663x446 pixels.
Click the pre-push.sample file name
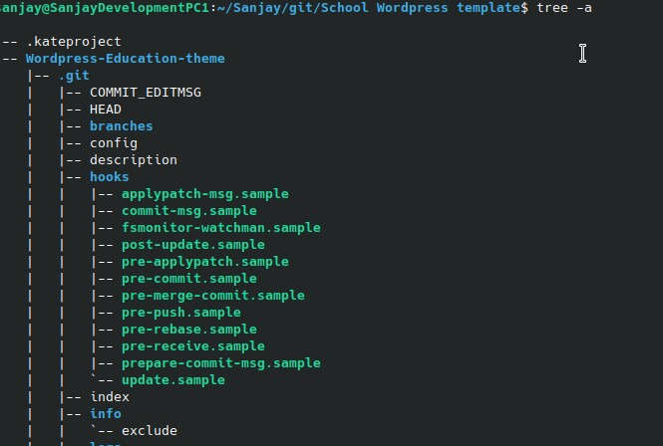coord(181,313)
